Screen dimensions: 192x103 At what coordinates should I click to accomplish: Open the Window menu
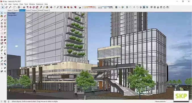(x=32, y=4)
